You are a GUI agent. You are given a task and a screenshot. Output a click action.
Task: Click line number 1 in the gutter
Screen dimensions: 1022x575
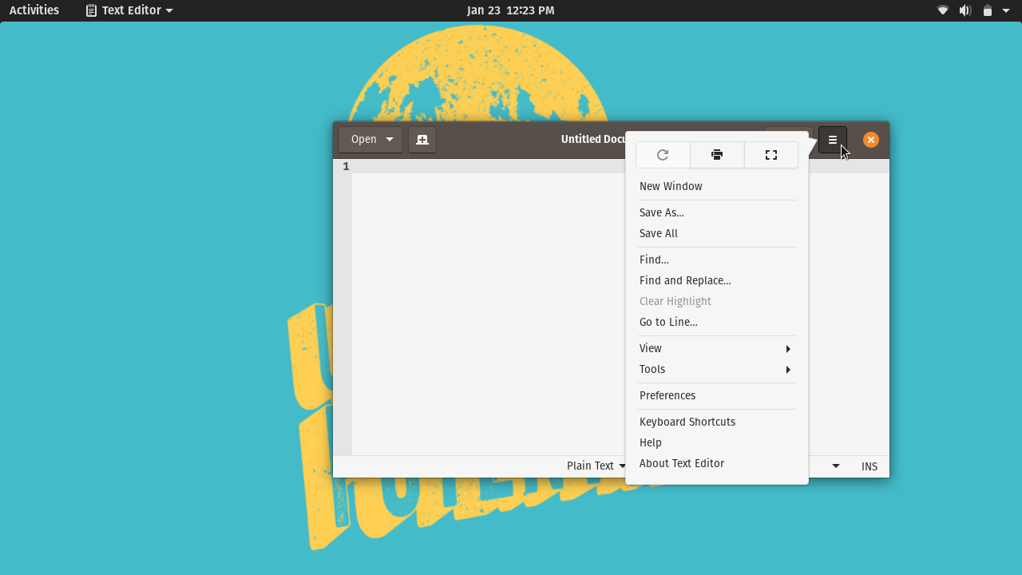[346, 166]
